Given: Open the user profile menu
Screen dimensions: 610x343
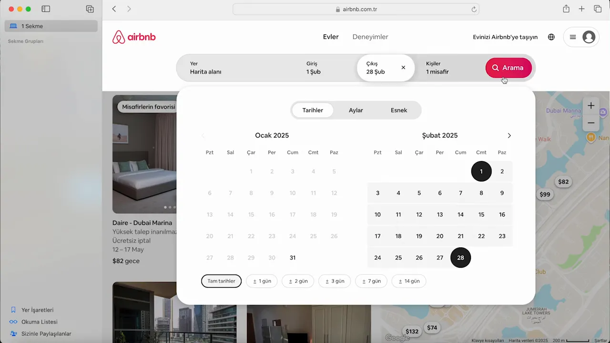Looking at the screenshot, I should pos(589,37).
